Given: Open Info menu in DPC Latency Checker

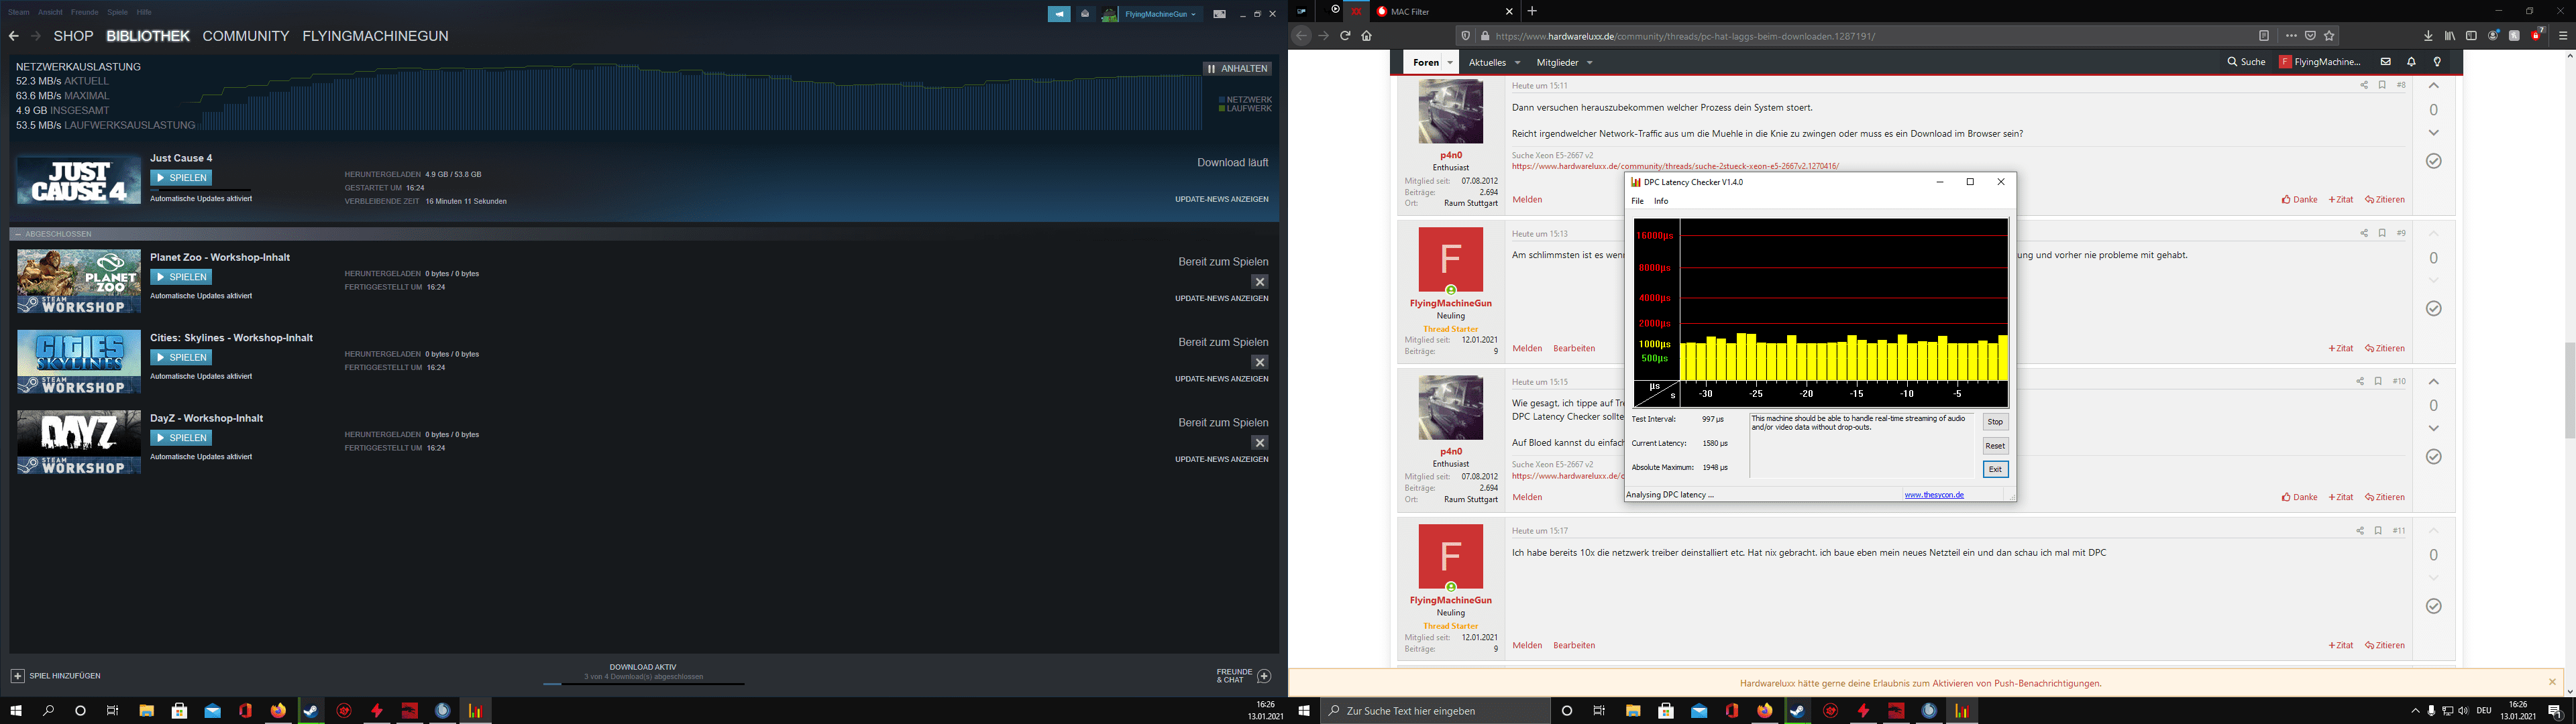Looking at the screenshot, I should pos(1661,201).
